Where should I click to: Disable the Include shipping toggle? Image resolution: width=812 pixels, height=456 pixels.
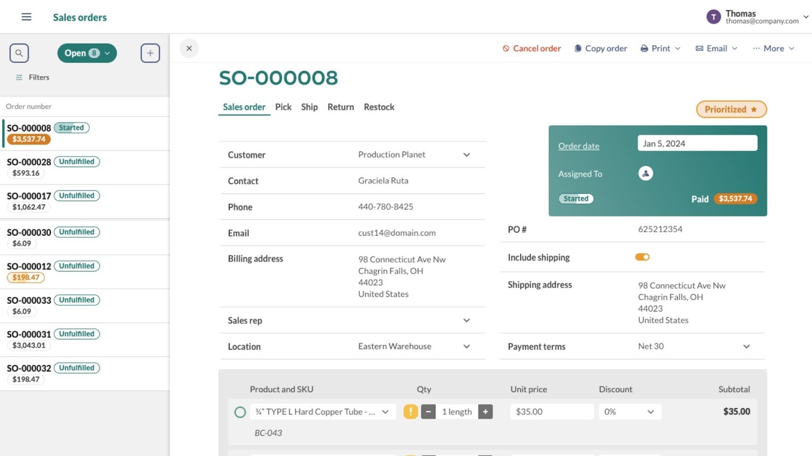(x=642, y=257)
